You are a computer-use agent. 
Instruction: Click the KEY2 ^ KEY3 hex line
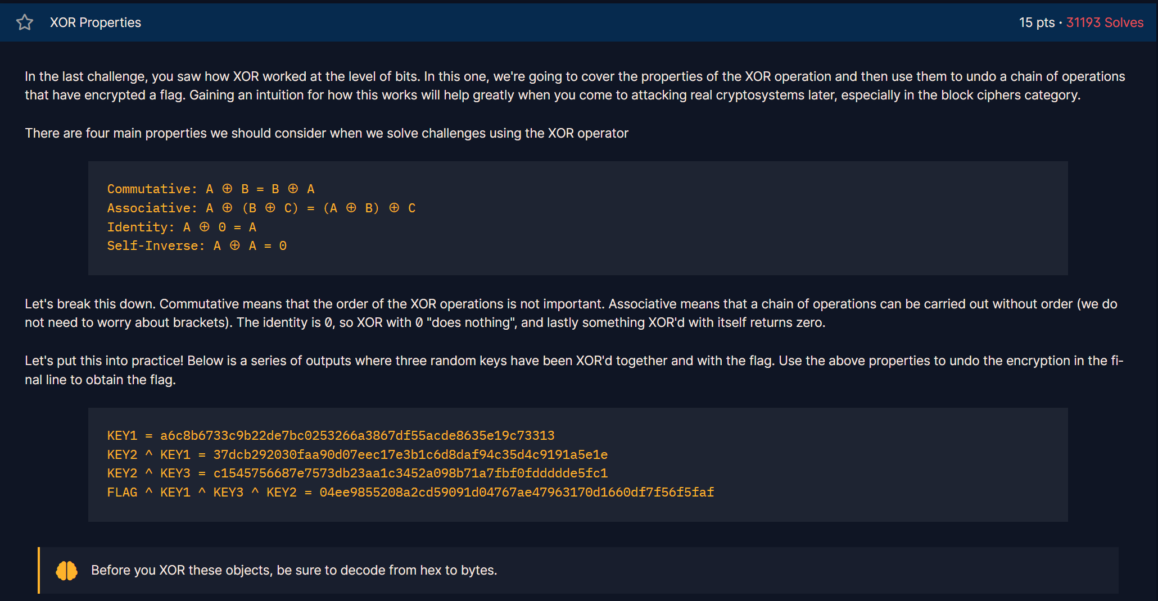(x=357, y=473)
